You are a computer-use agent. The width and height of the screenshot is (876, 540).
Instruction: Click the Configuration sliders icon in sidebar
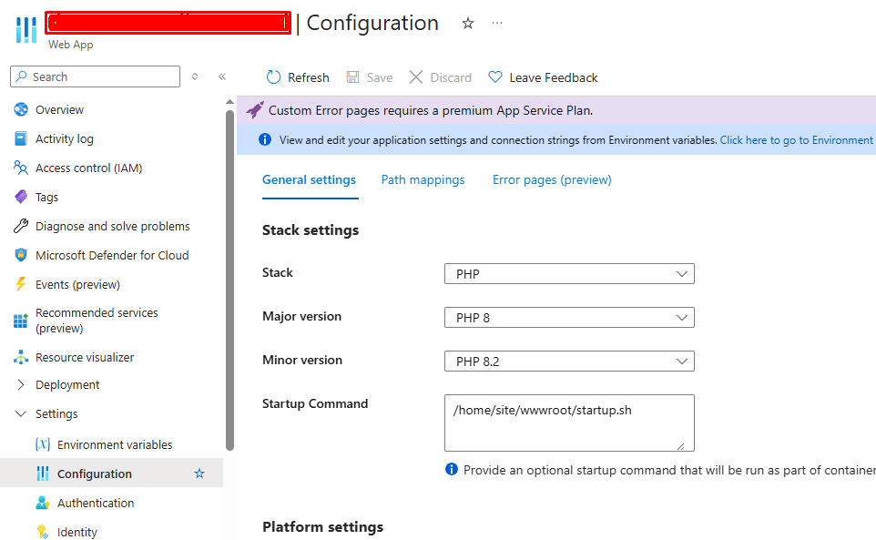pos(43,474)
